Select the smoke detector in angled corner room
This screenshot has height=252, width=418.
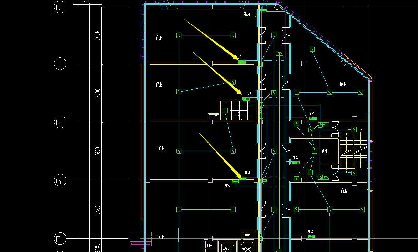point(312,49)
